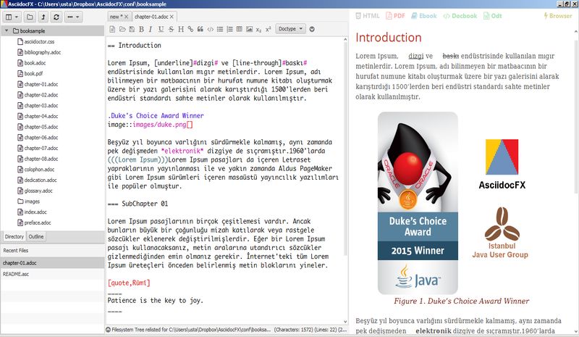Open the more options ellipsis dropdown
This screenshot has width=579, height=337.
click(x=73, y=17)
